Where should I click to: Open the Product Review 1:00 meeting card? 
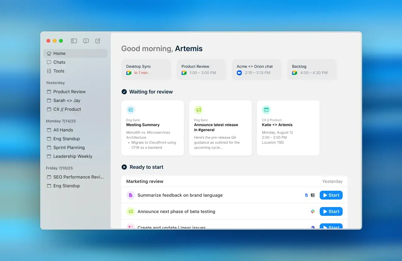click(x=202, y=69)
